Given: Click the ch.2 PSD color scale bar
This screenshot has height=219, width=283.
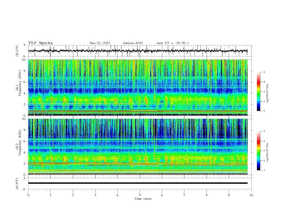Looking at the screenshot, I should 259,151.
